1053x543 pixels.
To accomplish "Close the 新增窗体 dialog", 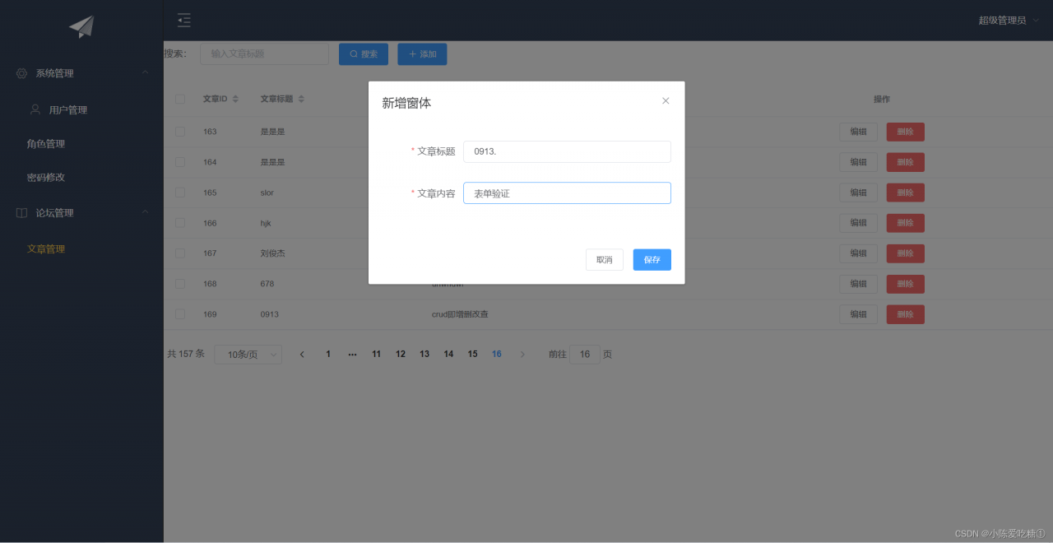I will point(666,100).
